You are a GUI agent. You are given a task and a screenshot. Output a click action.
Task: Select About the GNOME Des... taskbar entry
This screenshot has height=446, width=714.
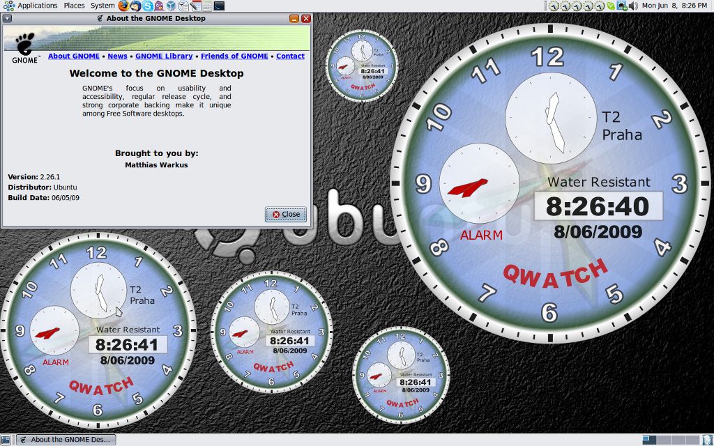66,440
